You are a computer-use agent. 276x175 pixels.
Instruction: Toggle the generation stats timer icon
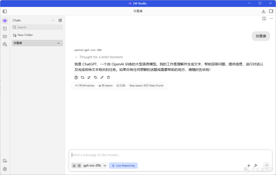[x=76, y=77]
